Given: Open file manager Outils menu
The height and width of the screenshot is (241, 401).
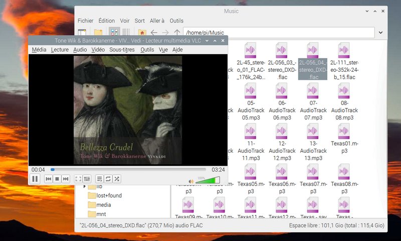Looking at the screenshot, I should point(176,21).
